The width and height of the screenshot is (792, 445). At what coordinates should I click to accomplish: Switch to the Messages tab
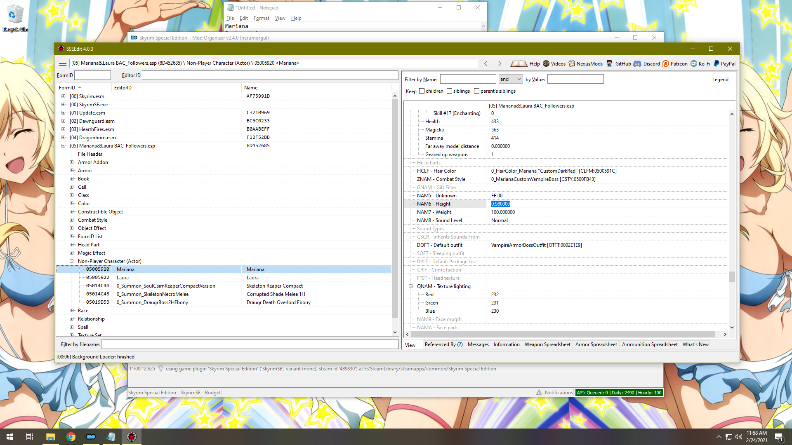coord(478,344)
